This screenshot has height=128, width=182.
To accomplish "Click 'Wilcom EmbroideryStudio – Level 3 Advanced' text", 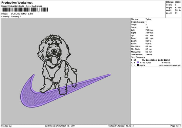I will point(22,6).
